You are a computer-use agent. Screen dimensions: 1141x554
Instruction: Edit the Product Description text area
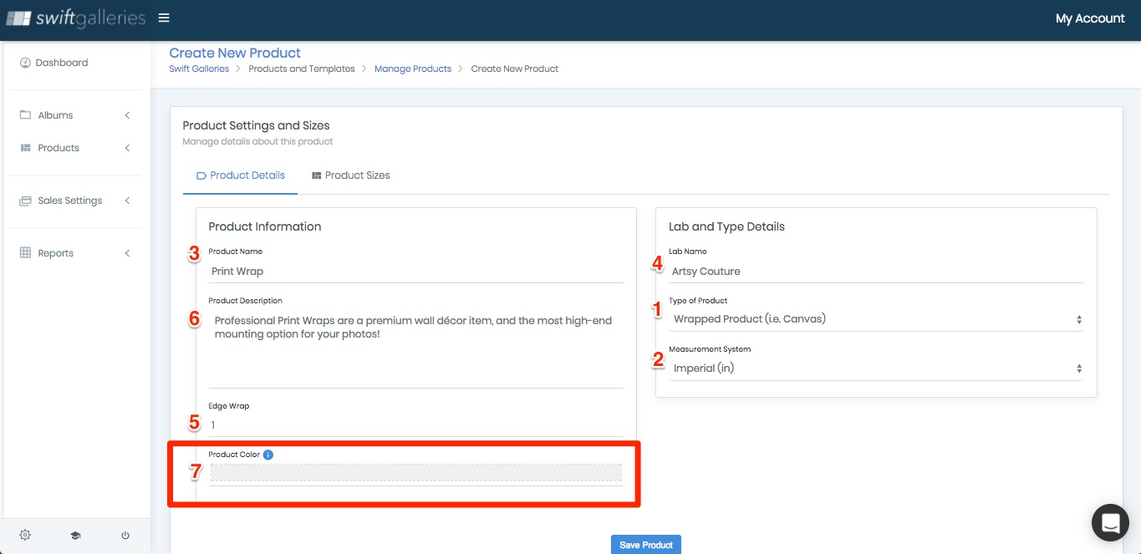415,348
